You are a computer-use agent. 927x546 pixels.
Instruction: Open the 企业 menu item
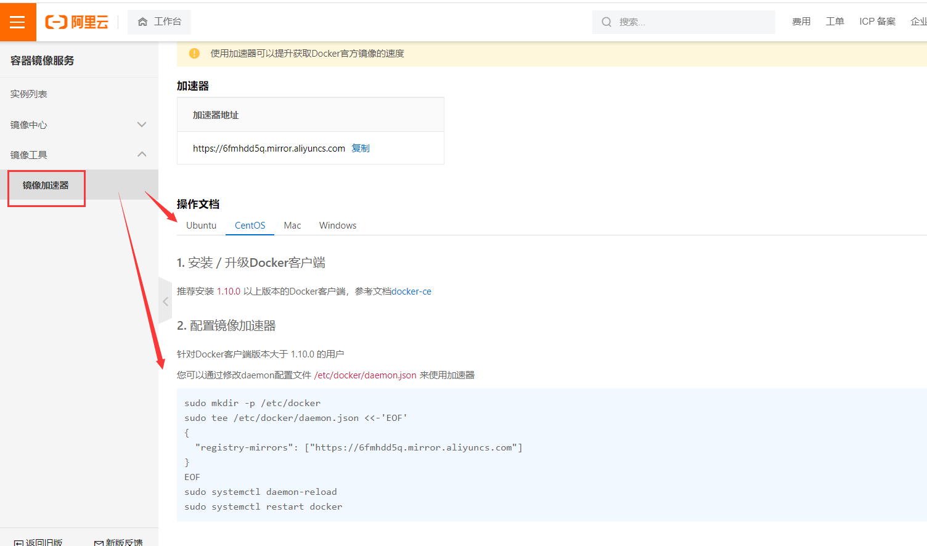tap(918, 22)
